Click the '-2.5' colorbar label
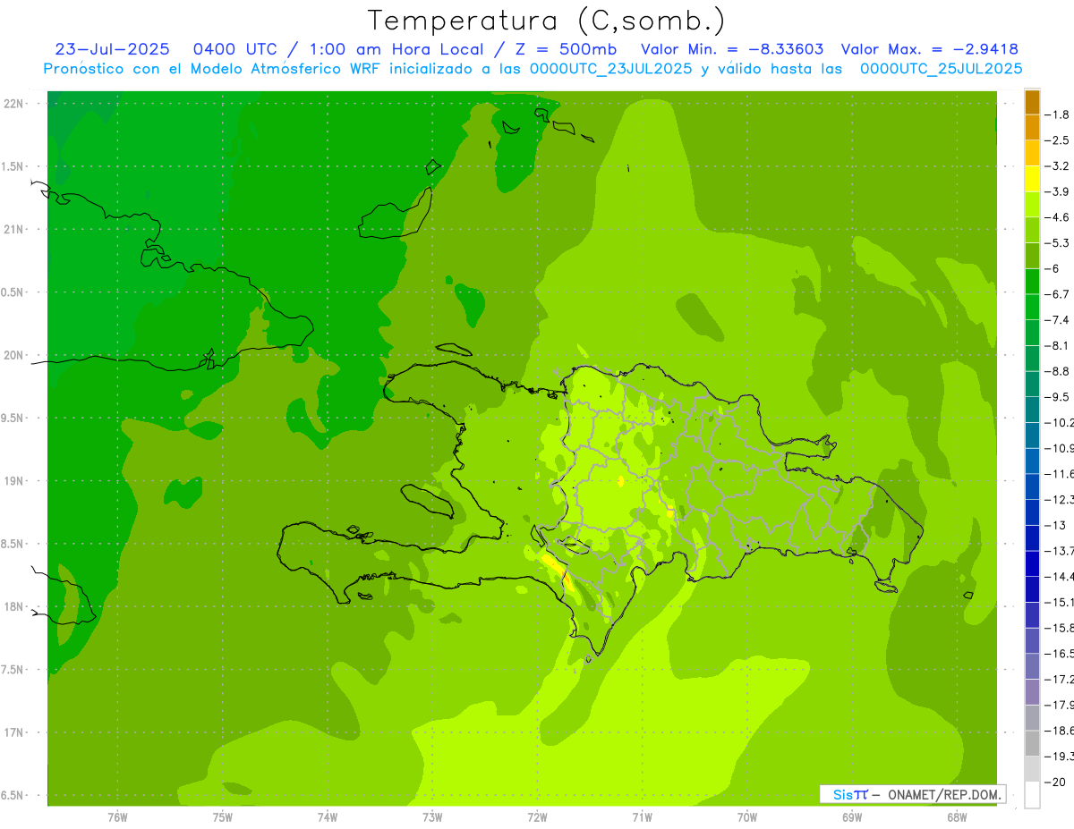This screenshot has height=829, width=1074. click(x=1059, y=140)
